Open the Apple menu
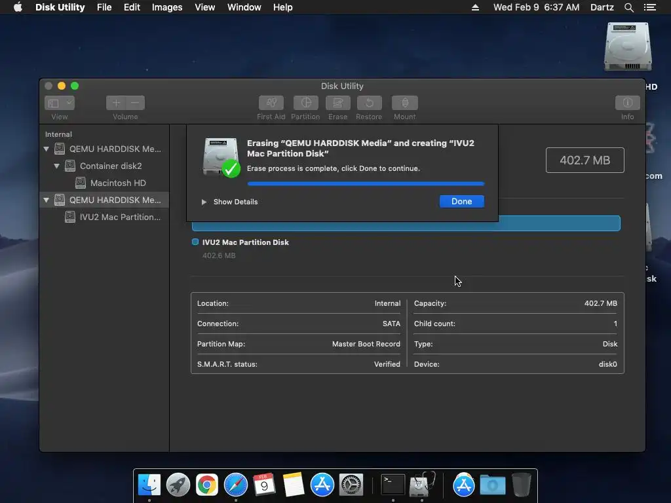The height and width of the screenshot is (503, 671). (x=18, y=7)
